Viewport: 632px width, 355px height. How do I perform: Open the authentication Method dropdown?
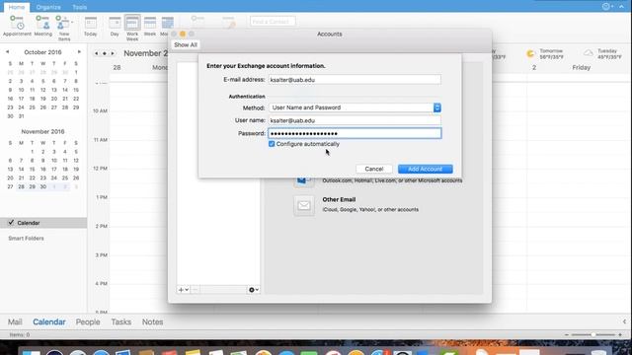pyautogui.click(x=355, y=107)
